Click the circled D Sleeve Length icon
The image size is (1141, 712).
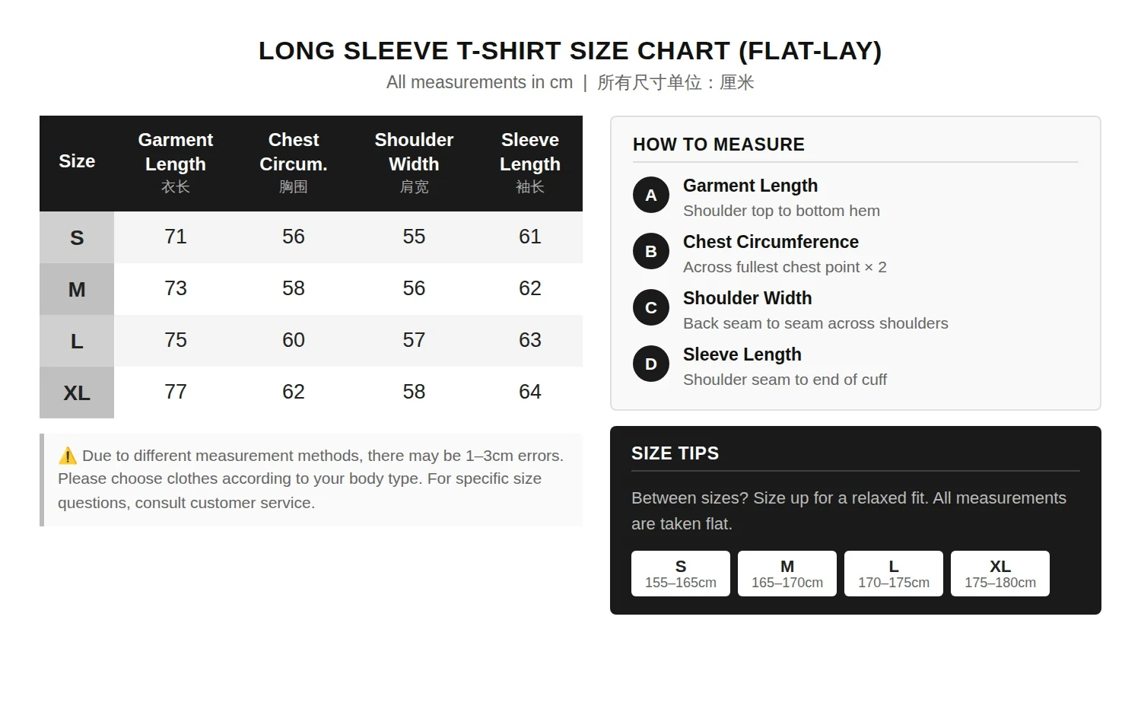pyautogui.click(x=651, y=364)
